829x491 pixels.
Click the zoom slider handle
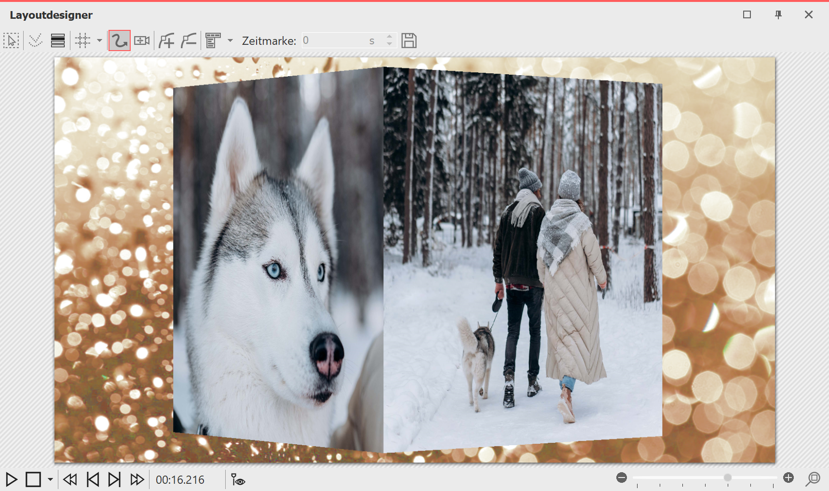pyautogui.click(x=727, y=478)
